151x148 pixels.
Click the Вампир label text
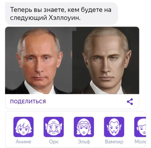tap(114, 142)
